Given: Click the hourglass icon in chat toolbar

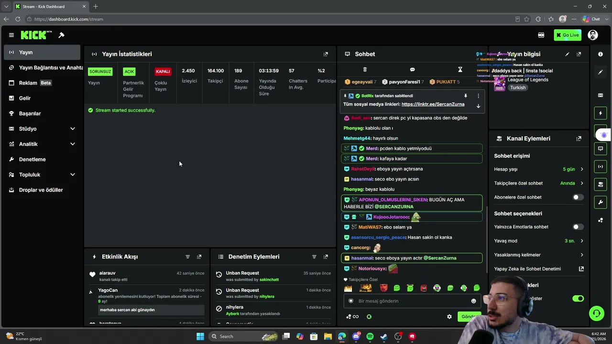Looking at the screenshot, I should click(460, 69).
